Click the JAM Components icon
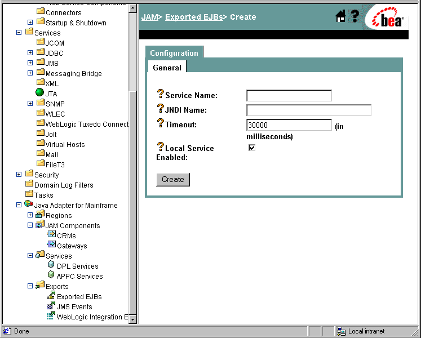Viewport: 421px width, 338px height. coord(40,224)
